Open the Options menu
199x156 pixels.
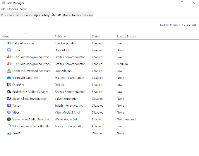13,9
